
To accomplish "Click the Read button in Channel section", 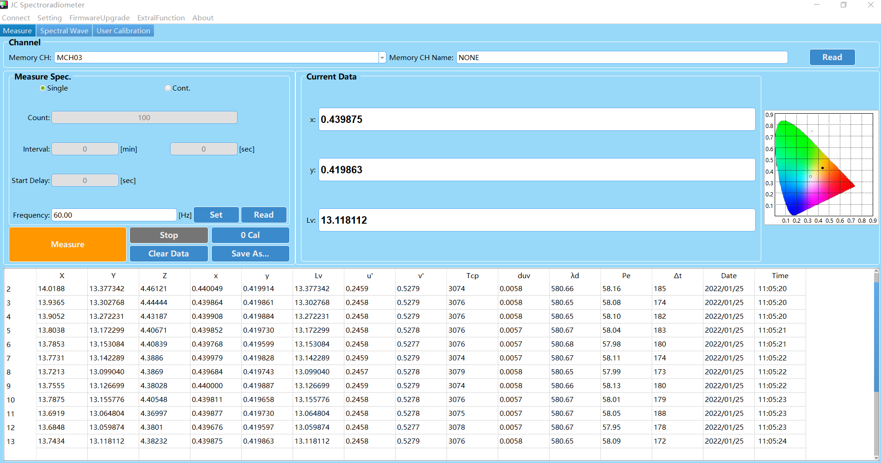I will [832, 57].
